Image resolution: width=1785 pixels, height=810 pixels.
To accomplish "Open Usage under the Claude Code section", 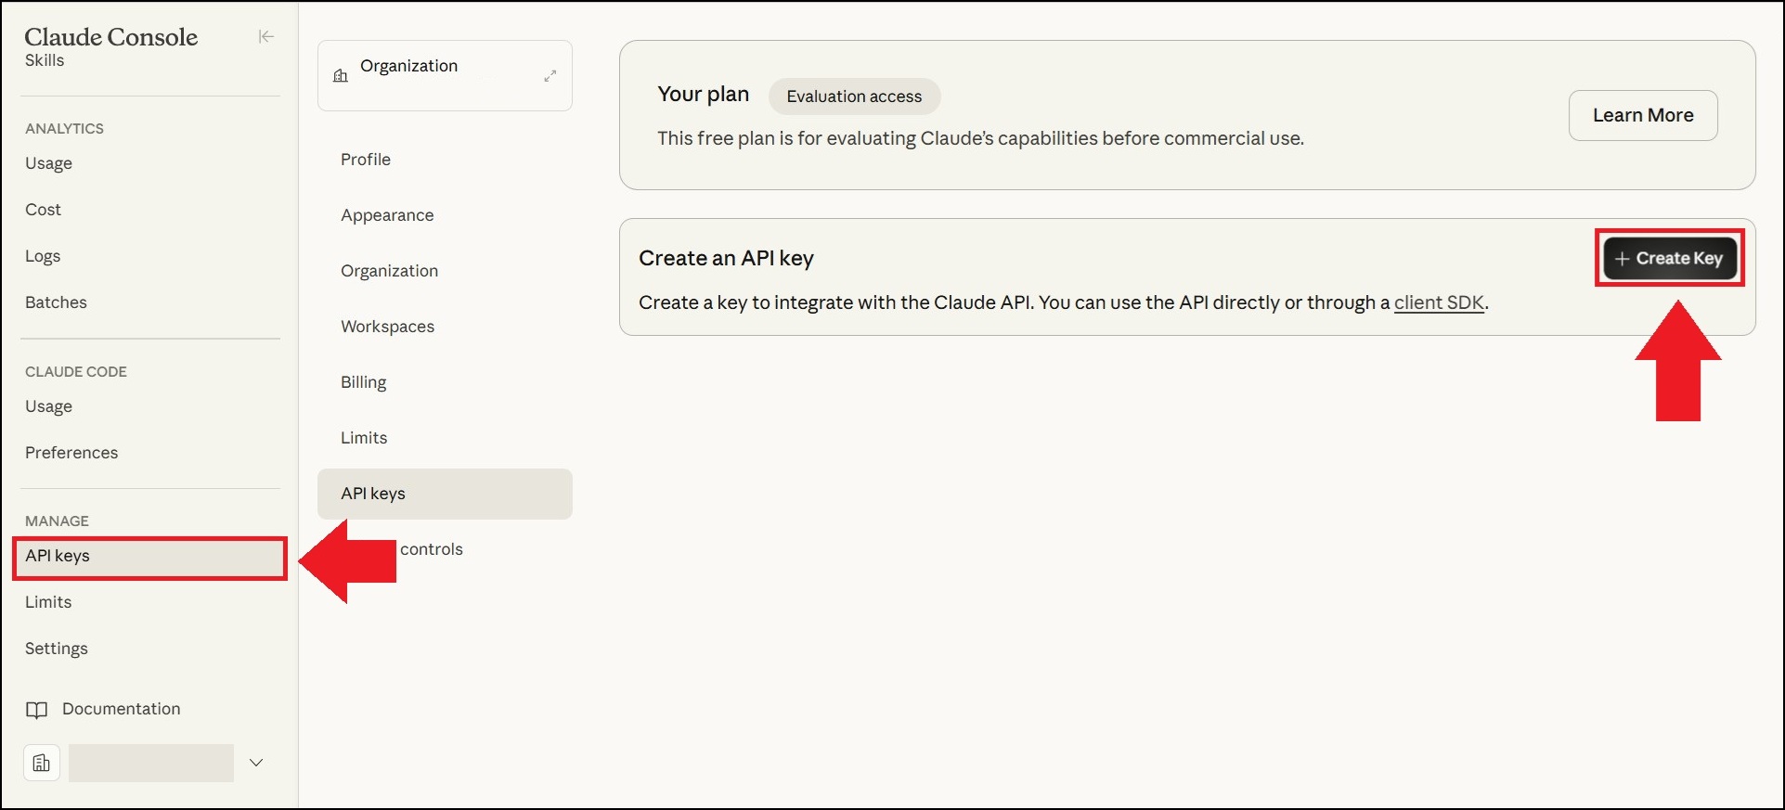I will pos(48,406).
